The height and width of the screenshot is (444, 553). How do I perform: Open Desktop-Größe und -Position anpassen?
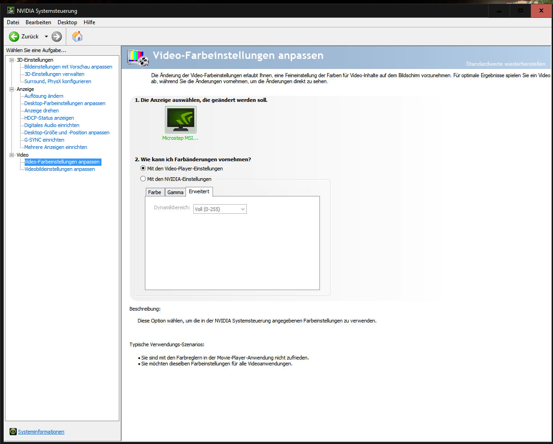67,132
